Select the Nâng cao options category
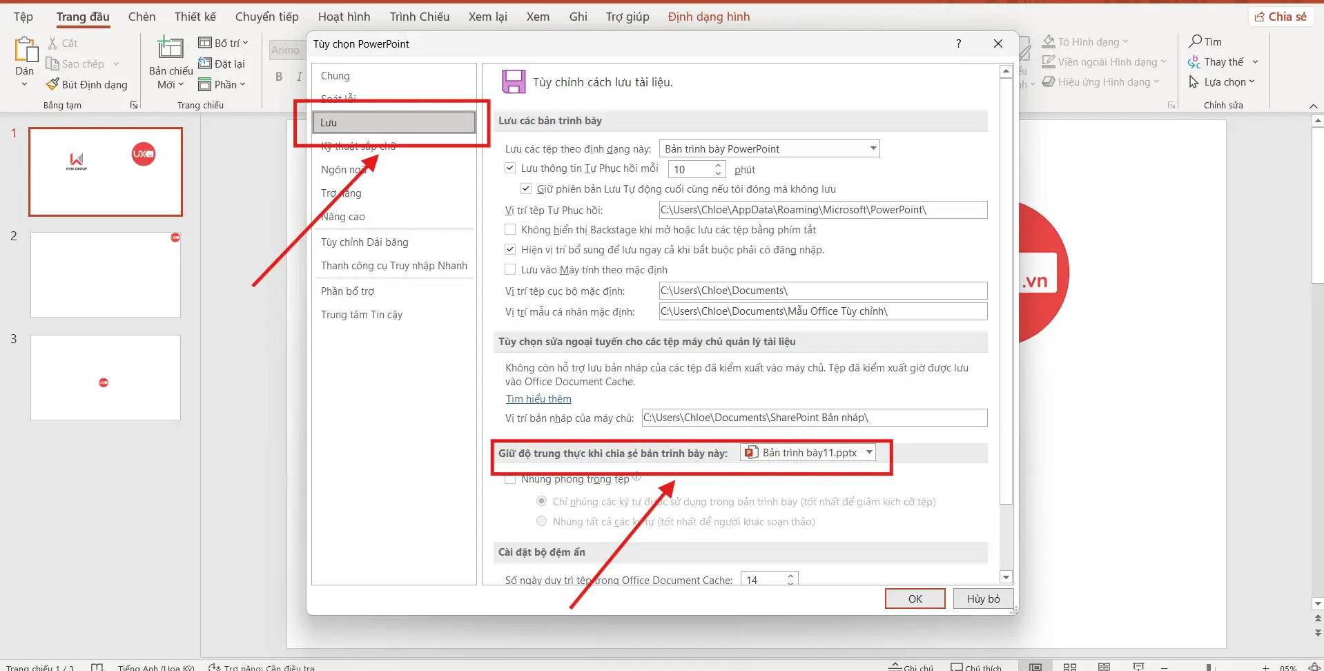 393,217
